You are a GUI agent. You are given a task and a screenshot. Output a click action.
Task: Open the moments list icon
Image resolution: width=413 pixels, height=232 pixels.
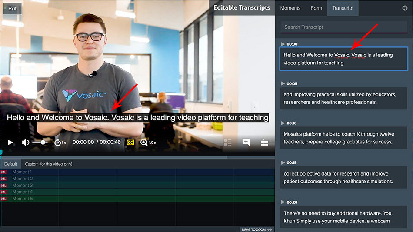227,143
